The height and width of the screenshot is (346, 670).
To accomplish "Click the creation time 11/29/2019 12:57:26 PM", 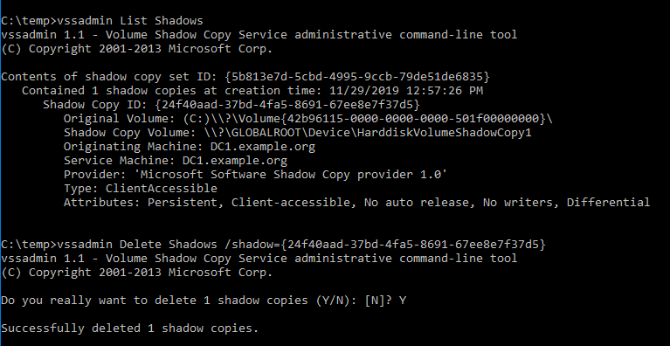I will 406,91.
